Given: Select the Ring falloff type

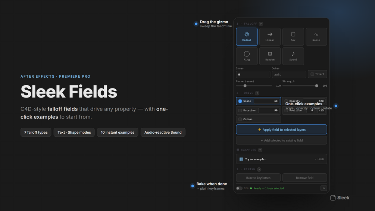Looking at the screenshot, I should (247, 56).
